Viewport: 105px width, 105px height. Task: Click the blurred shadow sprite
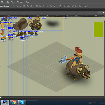[x=52, y=23]
